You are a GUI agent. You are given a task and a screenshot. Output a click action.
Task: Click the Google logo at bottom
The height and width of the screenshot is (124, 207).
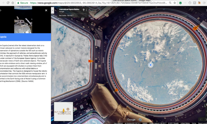point(131,120)
